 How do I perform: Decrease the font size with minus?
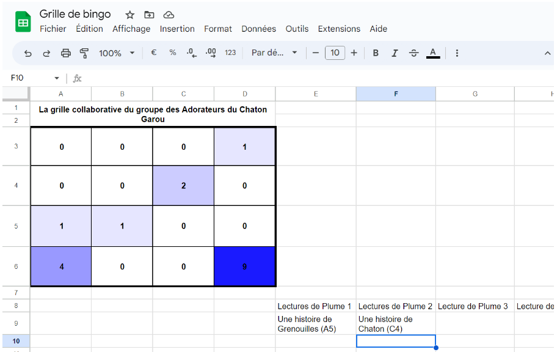(x=315, y=53)
